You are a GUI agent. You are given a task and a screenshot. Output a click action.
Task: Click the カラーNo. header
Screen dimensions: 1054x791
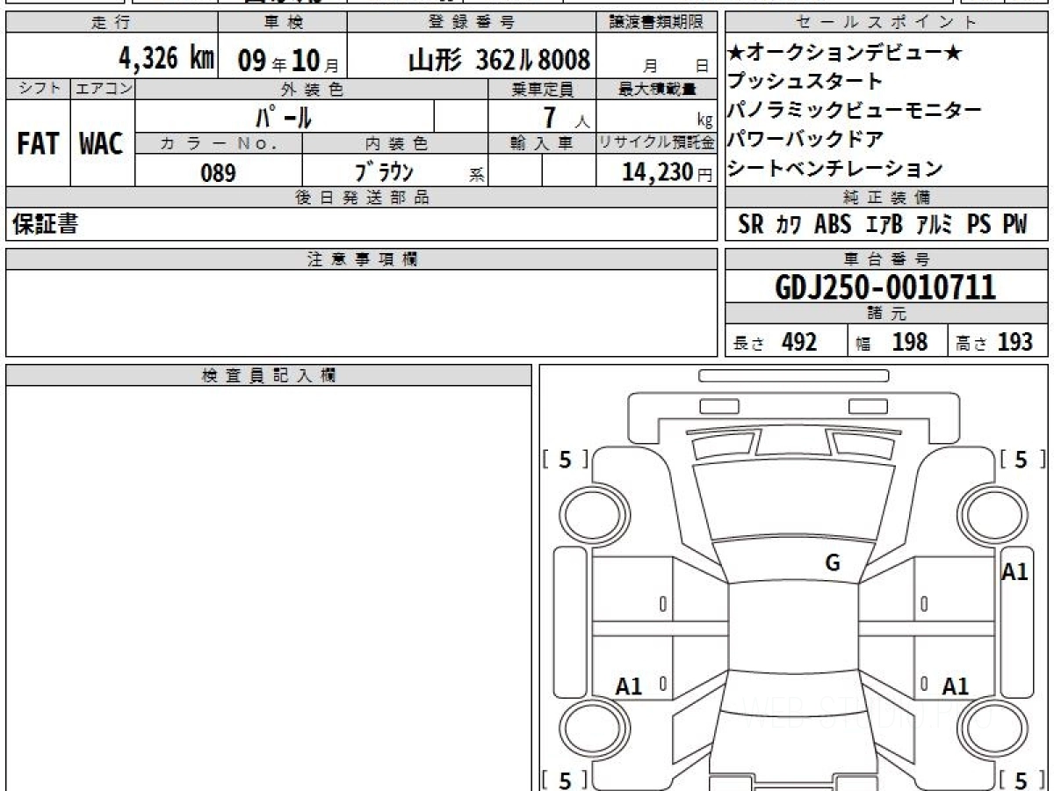[219, 143]
